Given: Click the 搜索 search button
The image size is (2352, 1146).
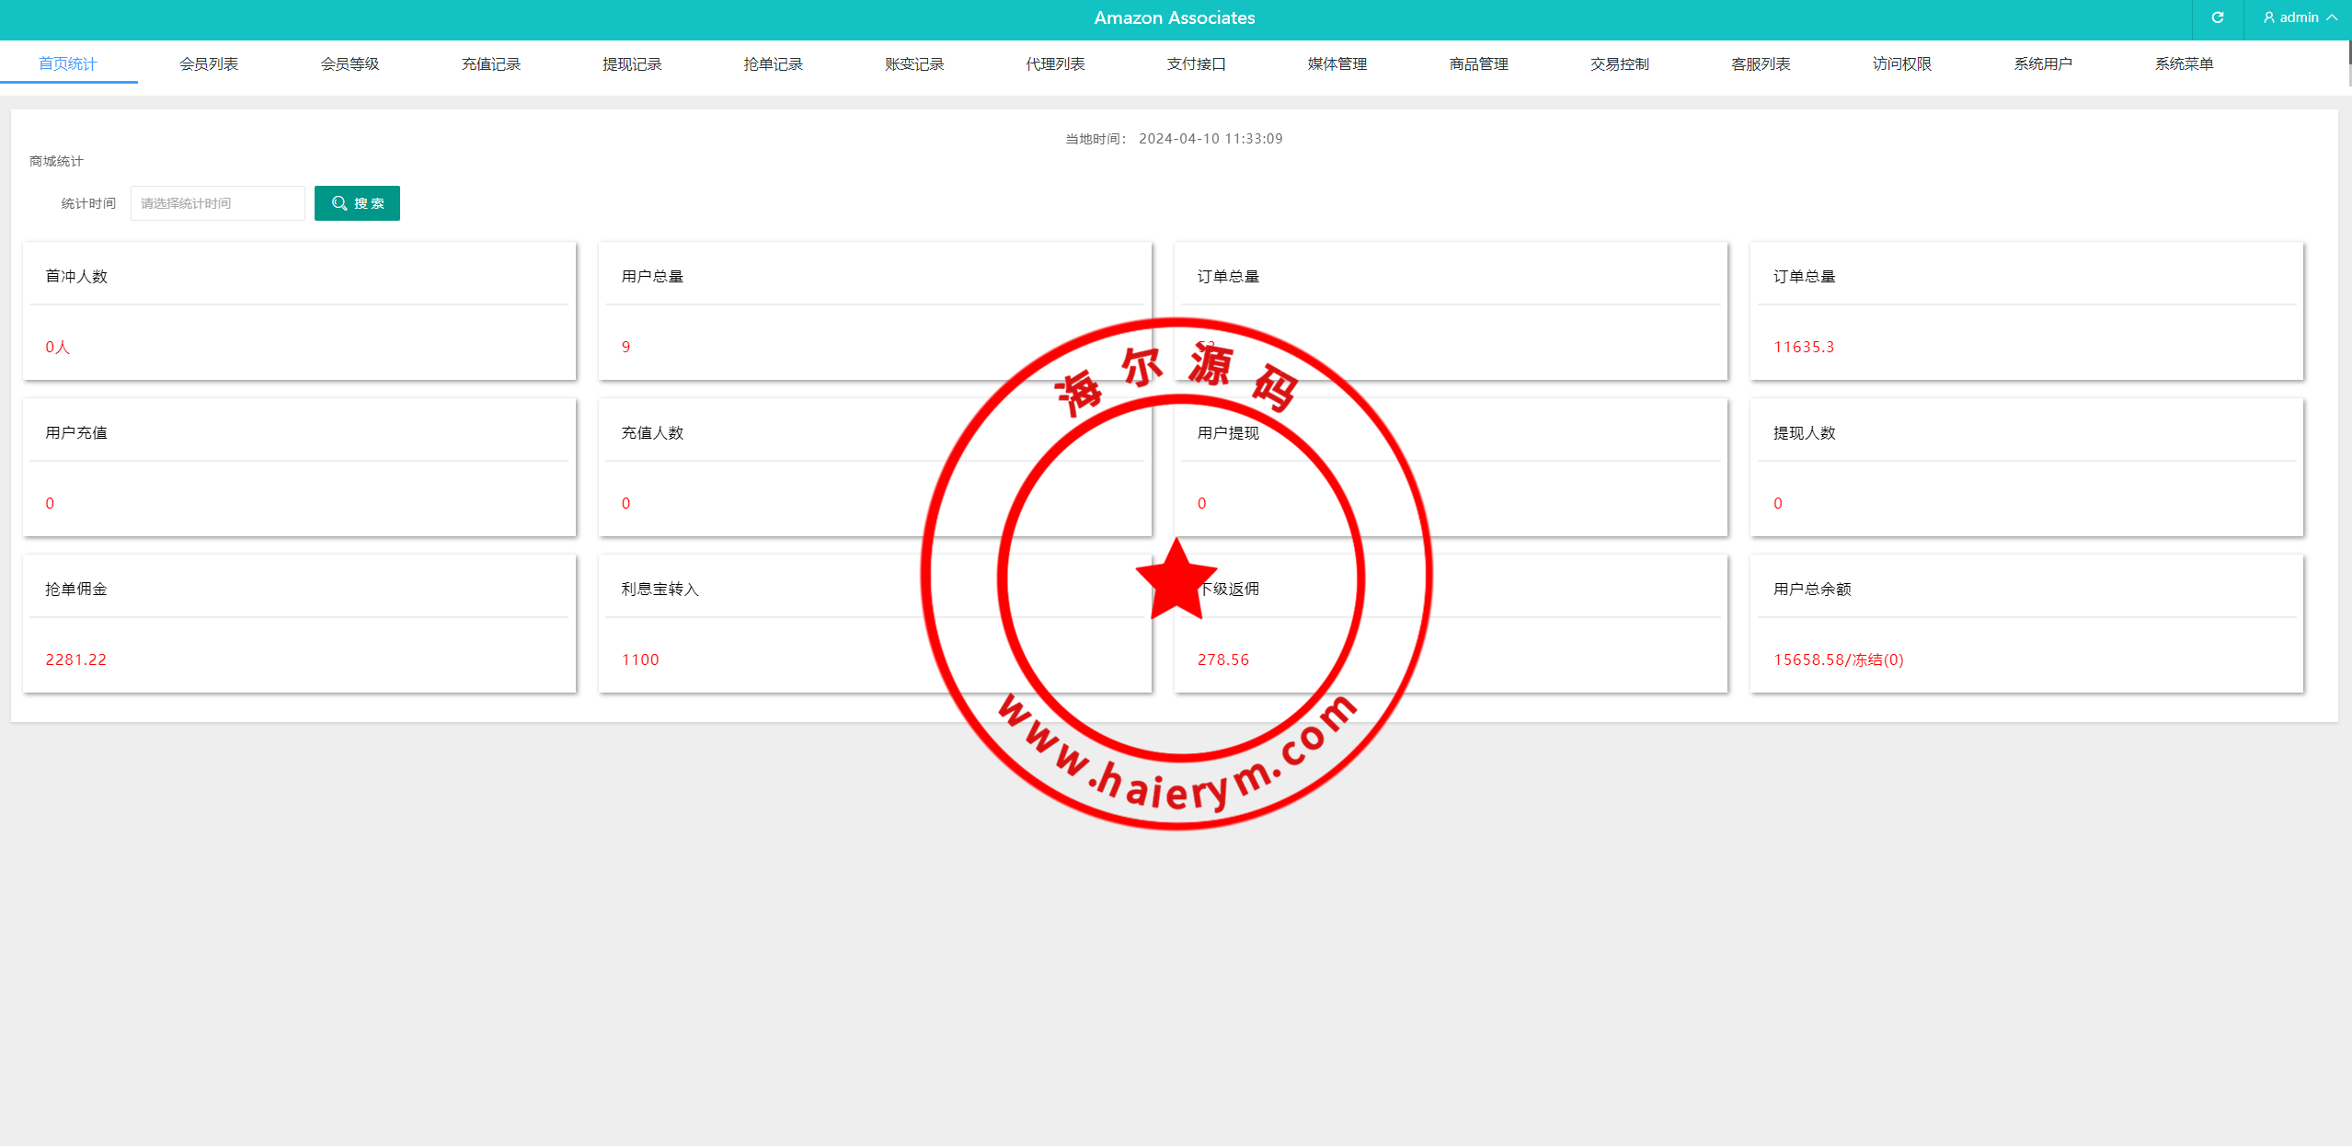Looking at the screenshot, I should point(357,203).
